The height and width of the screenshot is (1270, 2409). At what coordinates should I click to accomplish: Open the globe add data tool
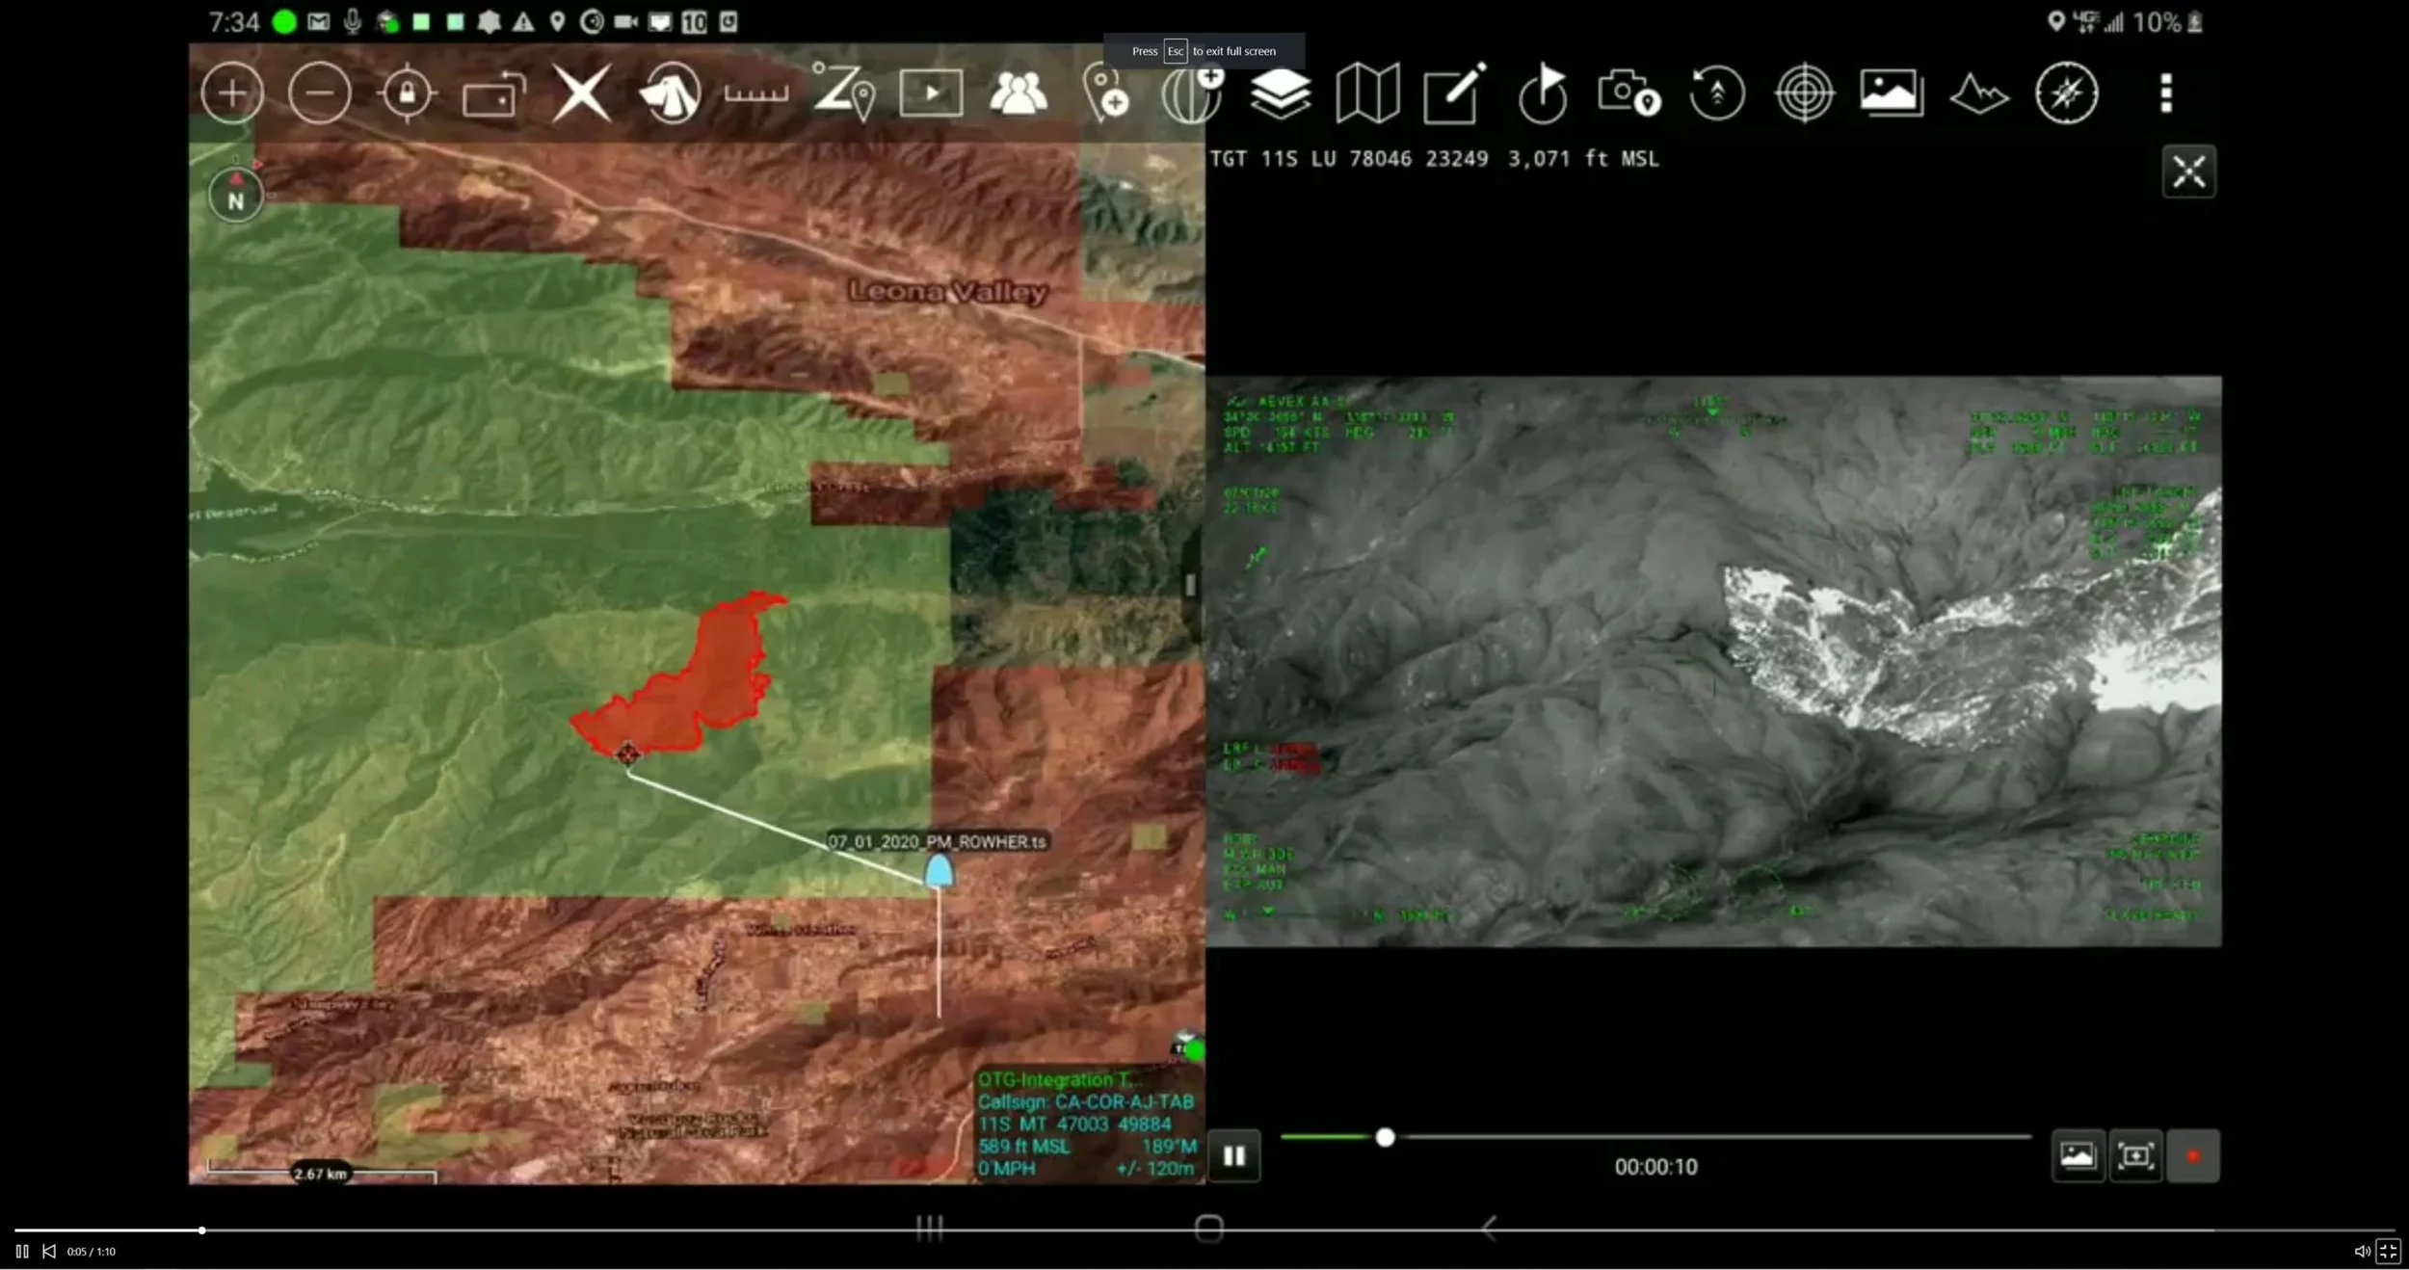1193,93
